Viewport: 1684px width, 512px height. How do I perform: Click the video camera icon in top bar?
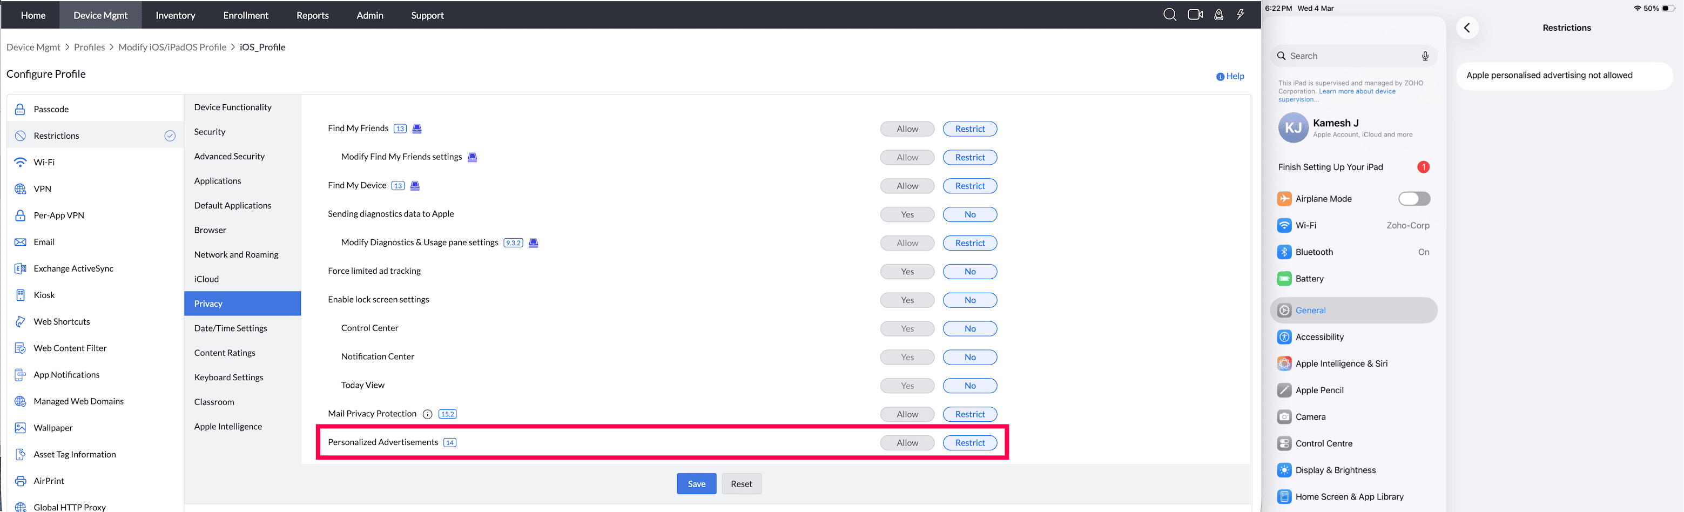tap(1195, 15)
